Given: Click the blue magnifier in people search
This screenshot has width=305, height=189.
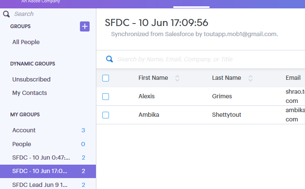Looking at the screenshot, I should point(109,59).
